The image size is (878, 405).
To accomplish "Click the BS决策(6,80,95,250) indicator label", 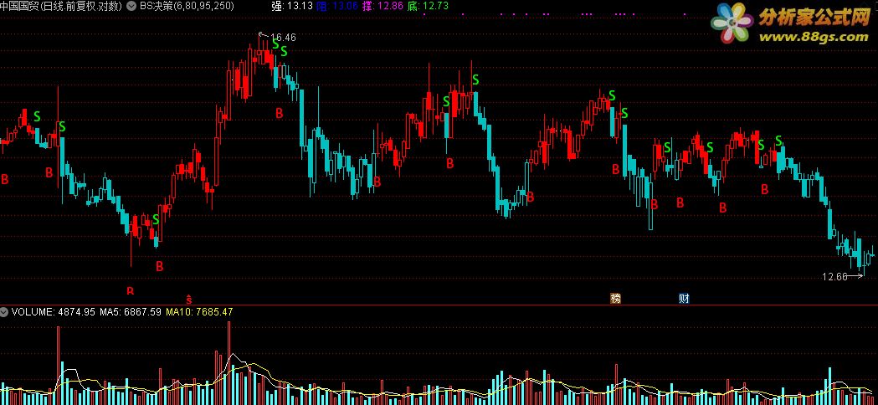I will point(187,6).
